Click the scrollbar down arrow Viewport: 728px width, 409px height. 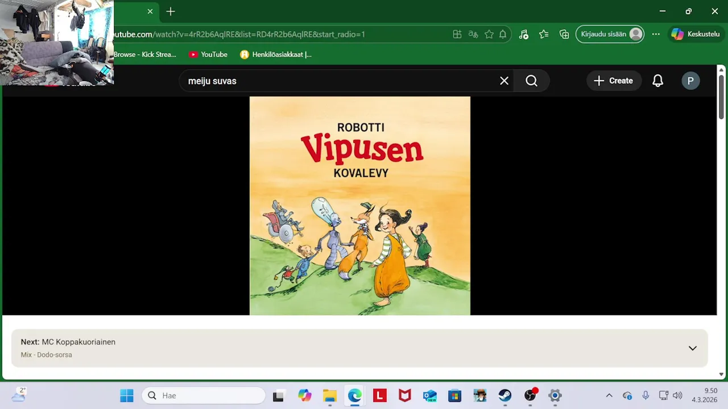pyautogui.click(x=721, y=374)
